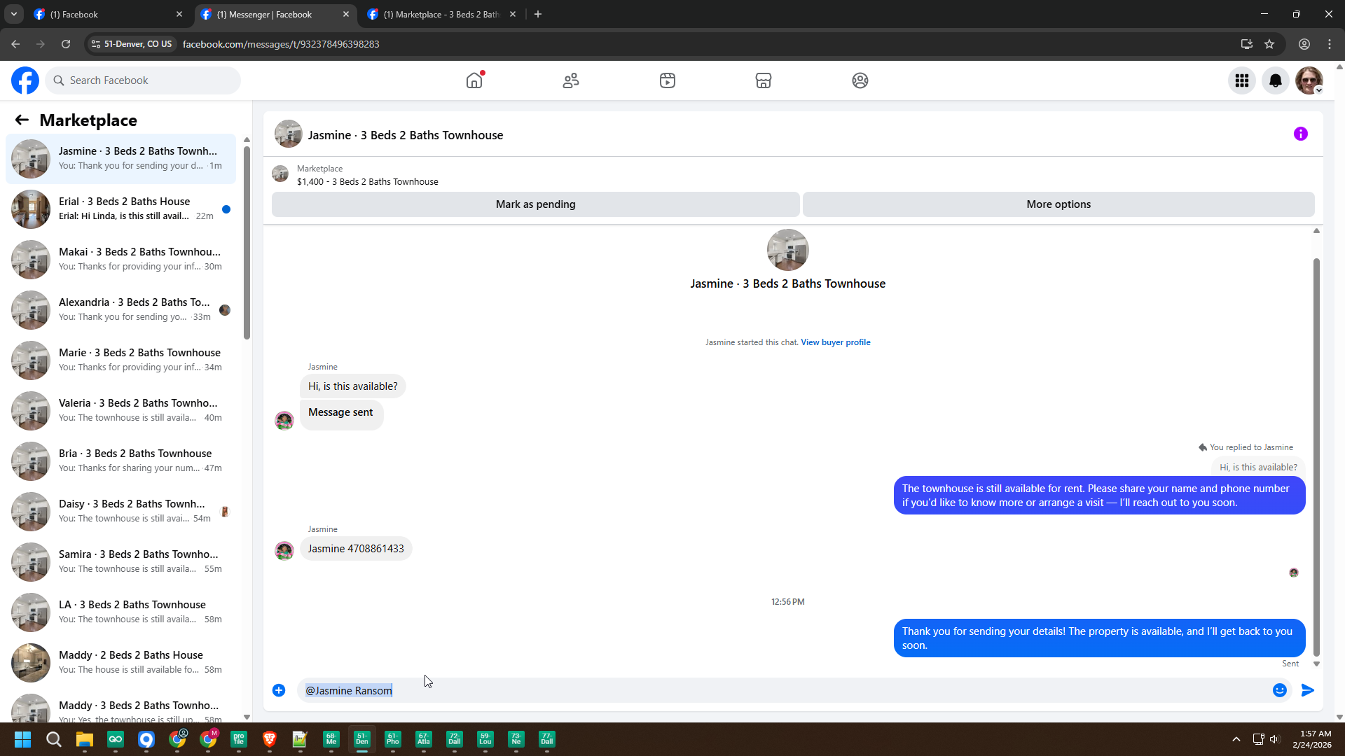Show hidden system tray icons
This screenshot has height=756, width=1345.
[1236, 739]
